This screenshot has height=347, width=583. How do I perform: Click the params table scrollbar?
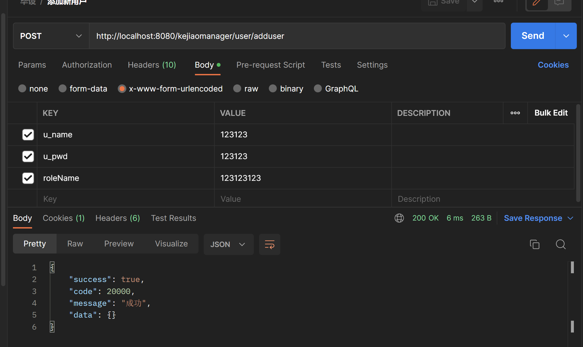point(578,153)
